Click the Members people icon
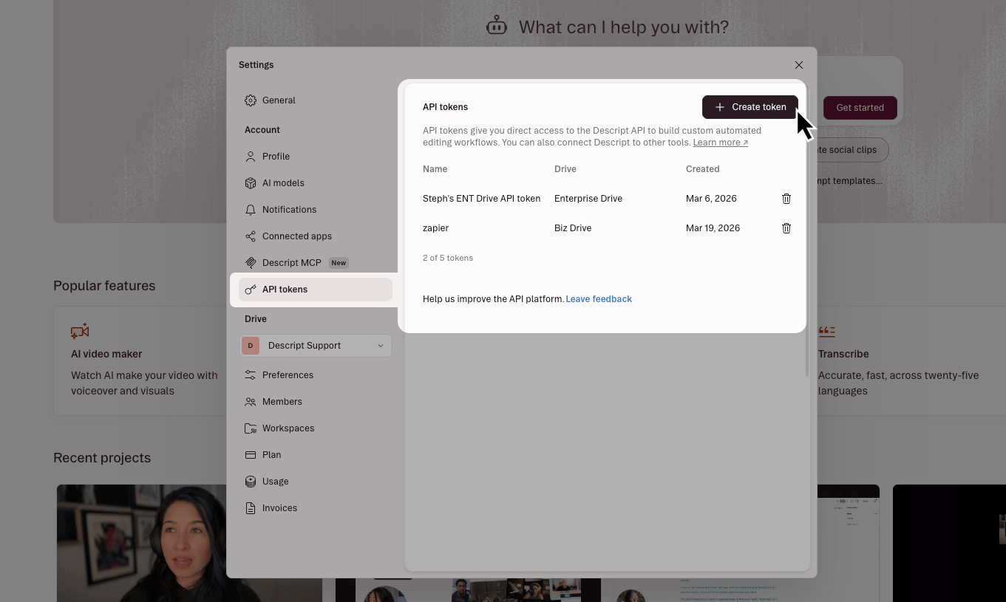This screenshot has width=1006, height=602. coord(251,402)
